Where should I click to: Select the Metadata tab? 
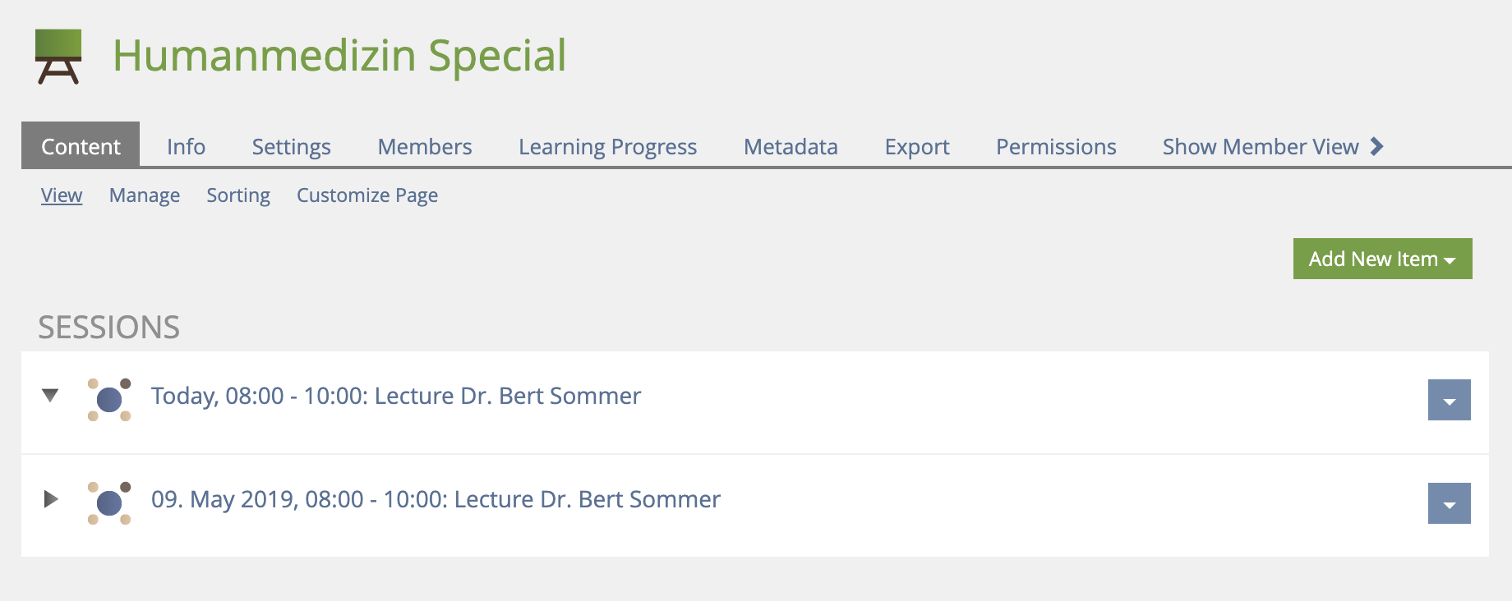click(791, 146)
